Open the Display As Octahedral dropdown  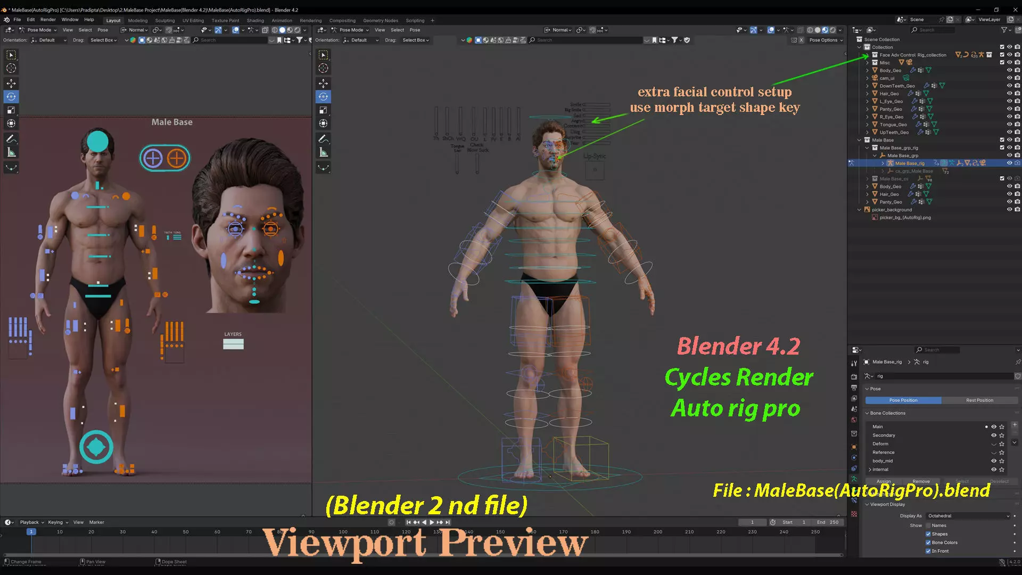[968, 516]
